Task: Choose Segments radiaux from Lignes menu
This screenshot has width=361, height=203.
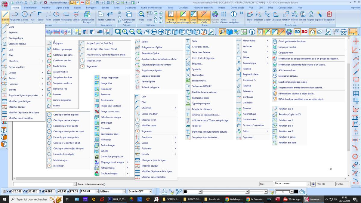Action: (x=17, y=44)
